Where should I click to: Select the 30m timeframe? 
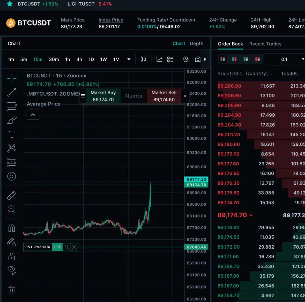tap(54, 59)
